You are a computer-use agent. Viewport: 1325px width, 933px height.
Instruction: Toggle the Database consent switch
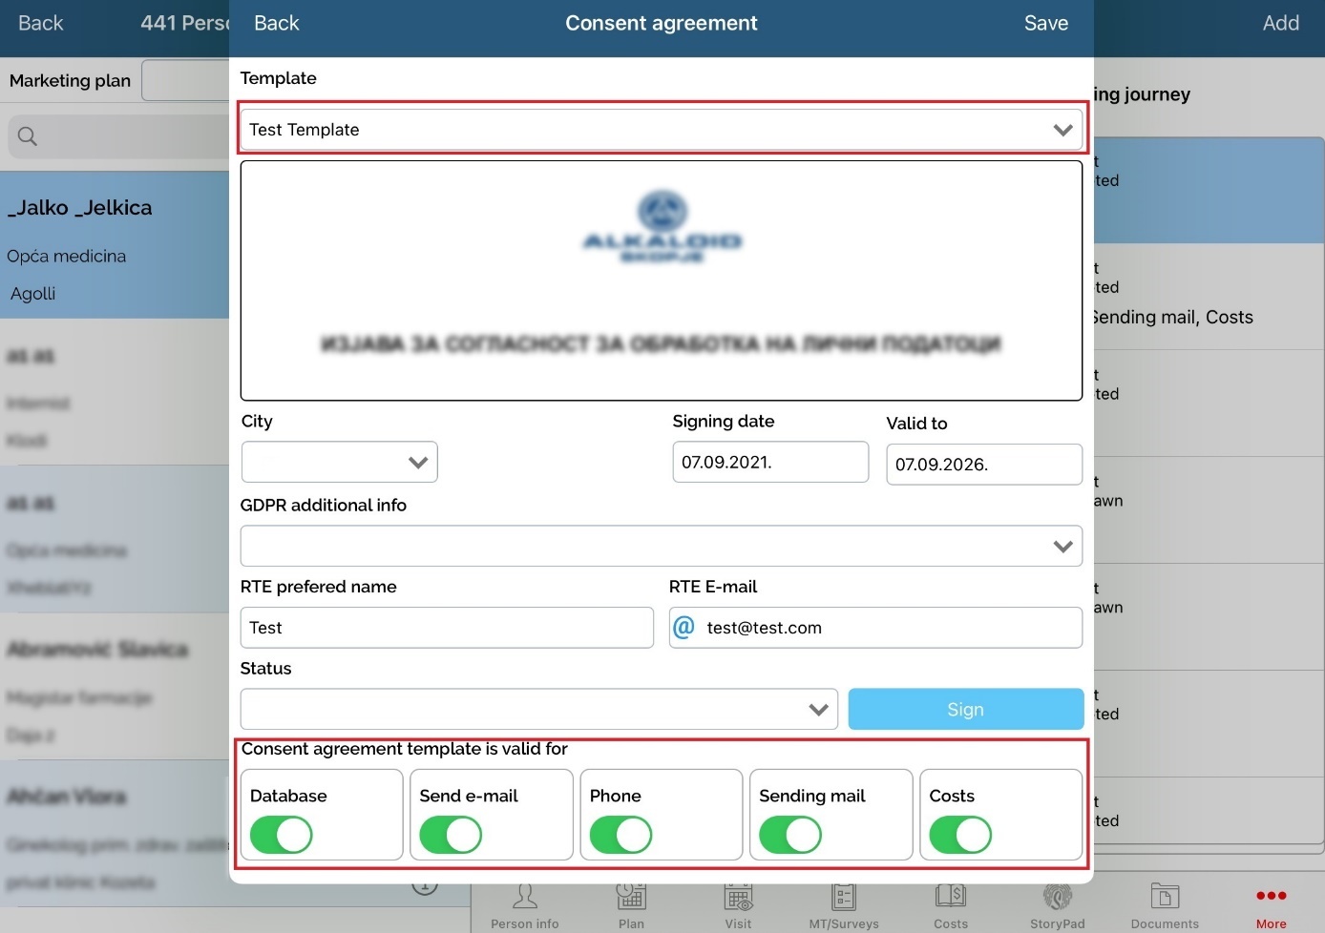coord(281,835)
